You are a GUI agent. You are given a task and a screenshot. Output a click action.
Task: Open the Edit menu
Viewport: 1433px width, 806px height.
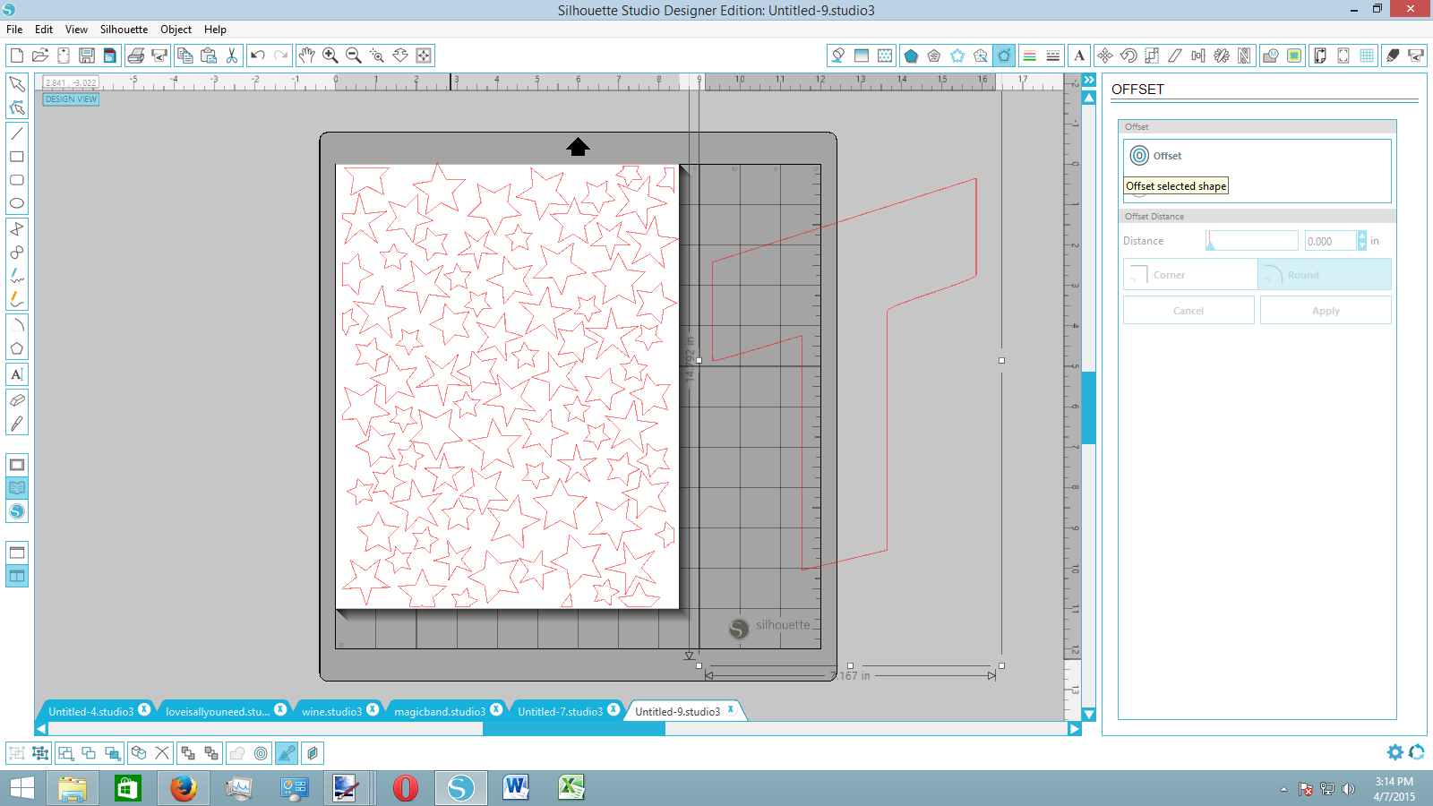click(44, 30)
